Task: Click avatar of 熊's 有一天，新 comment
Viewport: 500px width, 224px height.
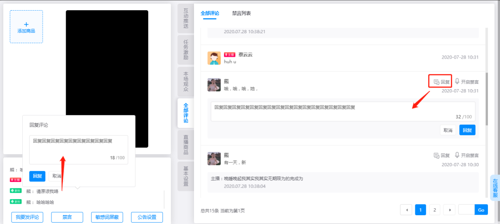Action: pyautogui.click(x=214, y=158)
